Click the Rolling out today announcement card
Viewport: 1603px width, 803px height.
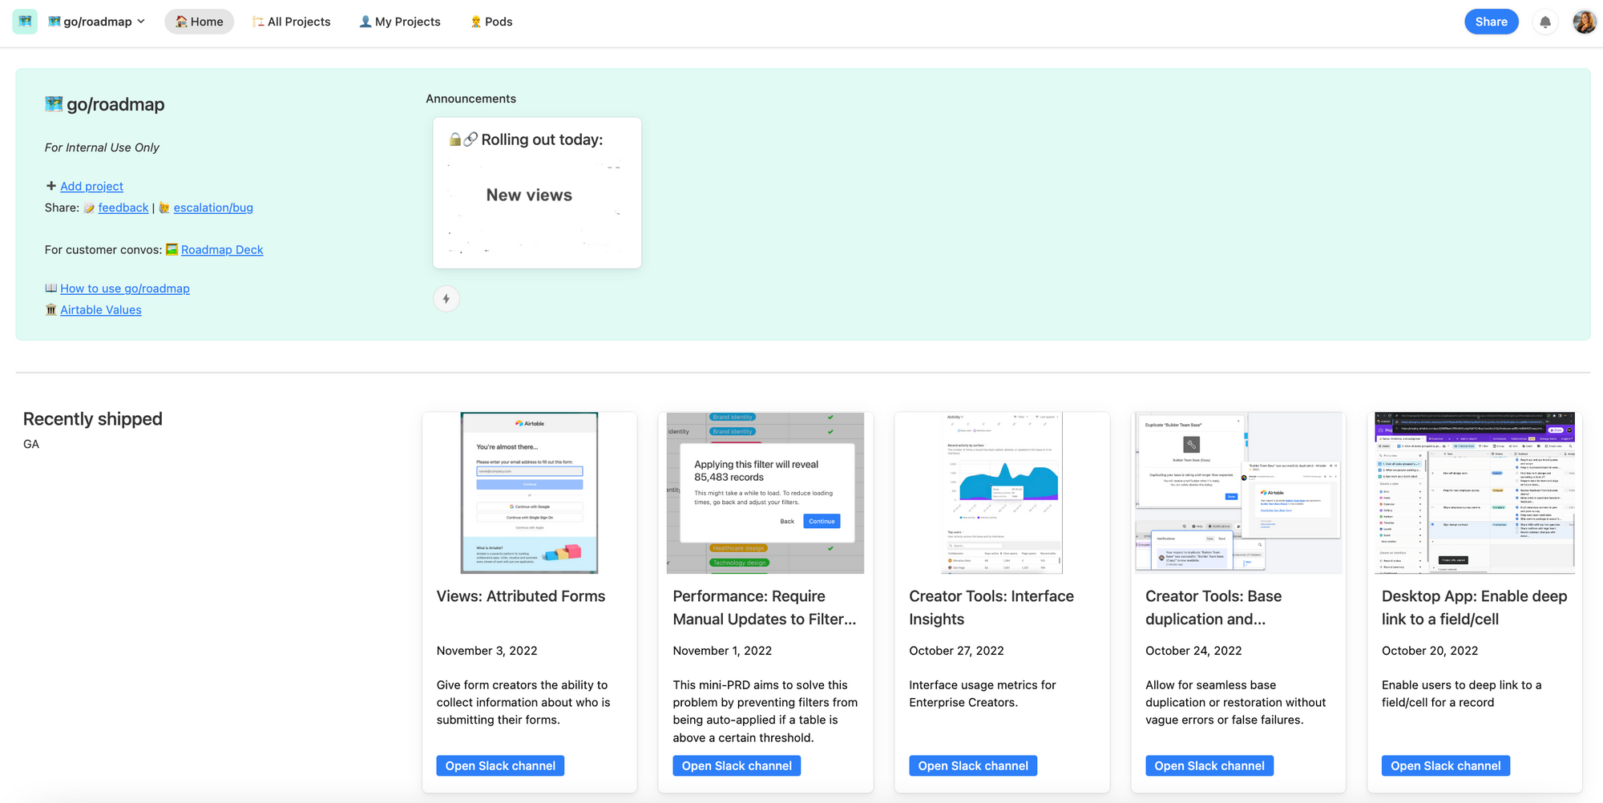click(537, 193)
